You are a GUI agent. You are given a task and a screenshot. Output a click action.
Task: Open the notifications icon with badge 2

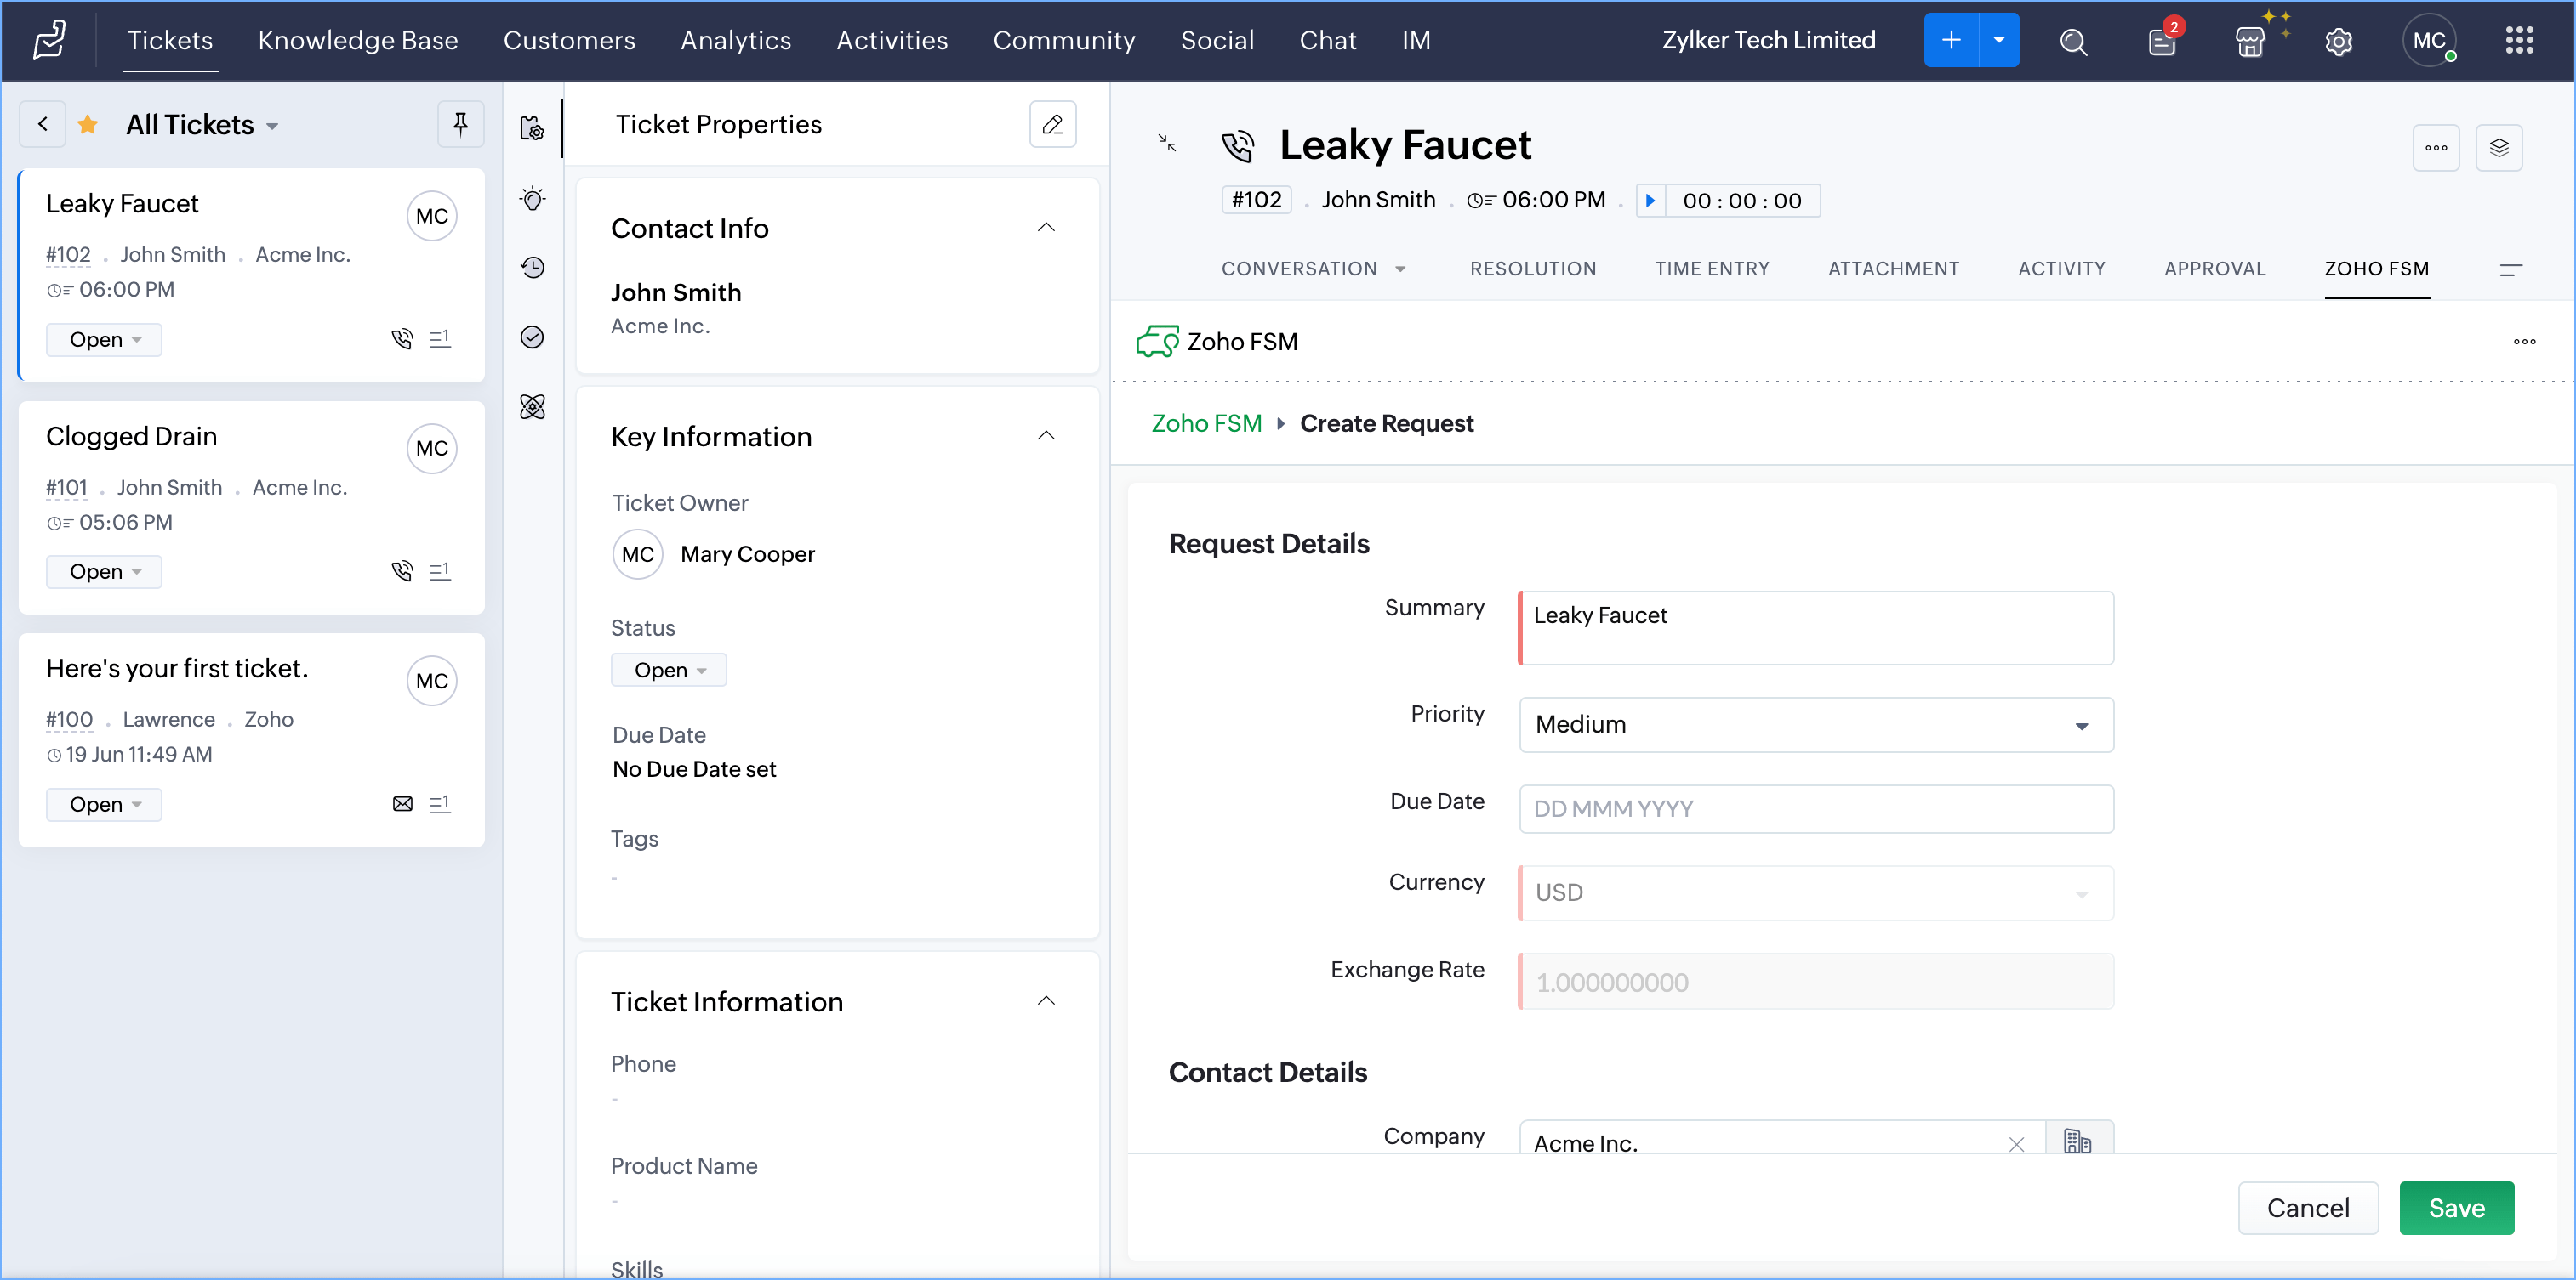pyautogui.click(x=2161, y=41)
